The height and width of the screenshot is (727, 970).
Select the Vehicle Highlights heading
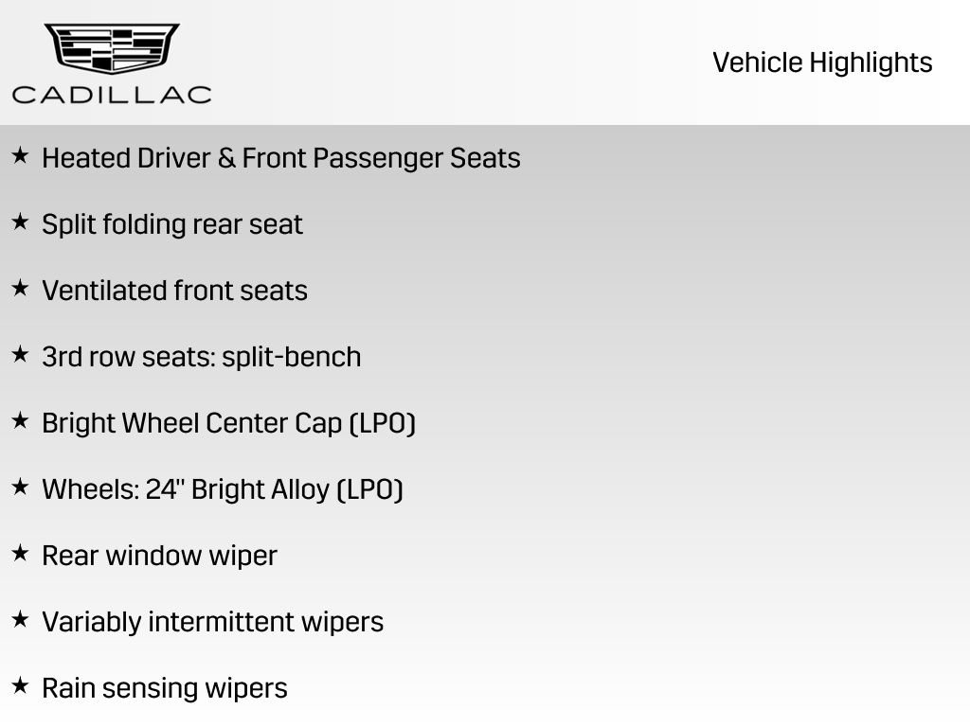(x=822, y=62)
